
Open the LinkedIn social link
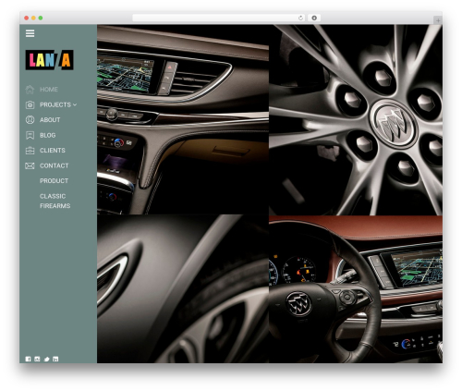pos(55,359)
